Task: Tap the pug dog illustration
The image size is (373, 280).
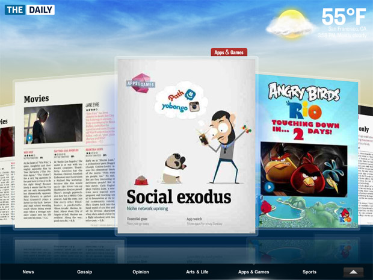Action: (174, 169)
